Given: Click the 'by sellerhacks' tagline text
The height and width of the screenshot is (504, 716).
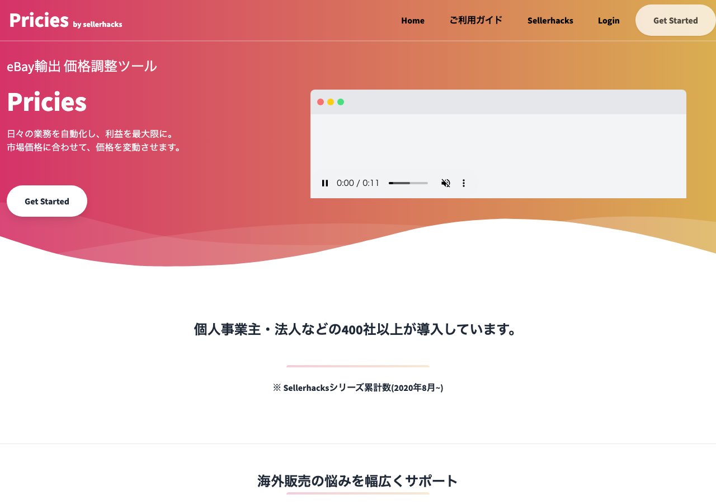Looking at the screenshot, I should click(97, 24).
